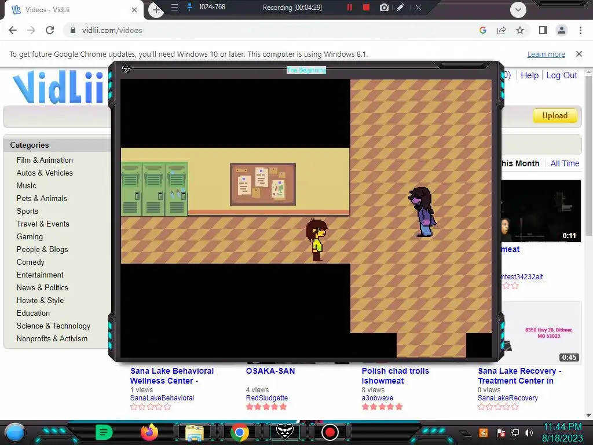Image resolution: width=593 pixels, height=445 pixels.
Task: Close the recorder toolbar with X
Action: pyautogui.click(x=418, y=7)
